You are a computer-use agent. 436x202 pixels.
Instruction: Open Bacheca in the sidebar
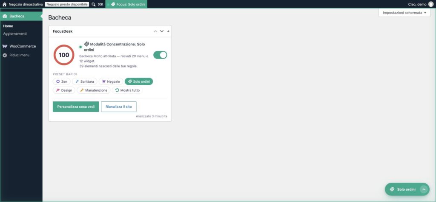coord(21,16)
